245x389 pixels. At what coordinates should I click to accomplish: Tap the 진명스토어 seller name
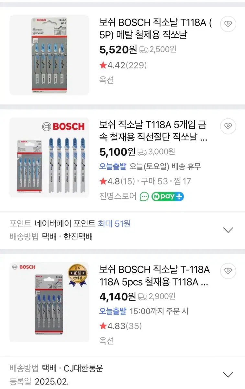point(118,196)
